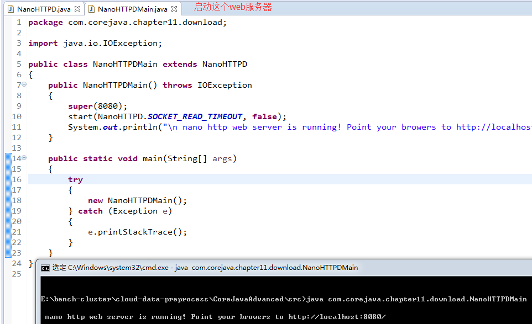Close the NanoHTTPD.java tab
This screenshot has width=532, height=324.
tap(77, 9)
